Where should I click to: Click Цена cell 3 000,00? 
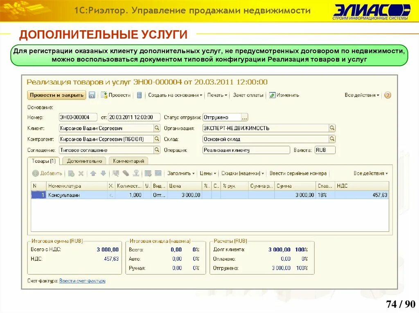(x=185, y=195)
